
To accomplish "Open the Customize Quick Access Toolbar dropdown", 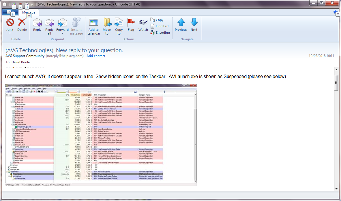I will click(32, 5).
